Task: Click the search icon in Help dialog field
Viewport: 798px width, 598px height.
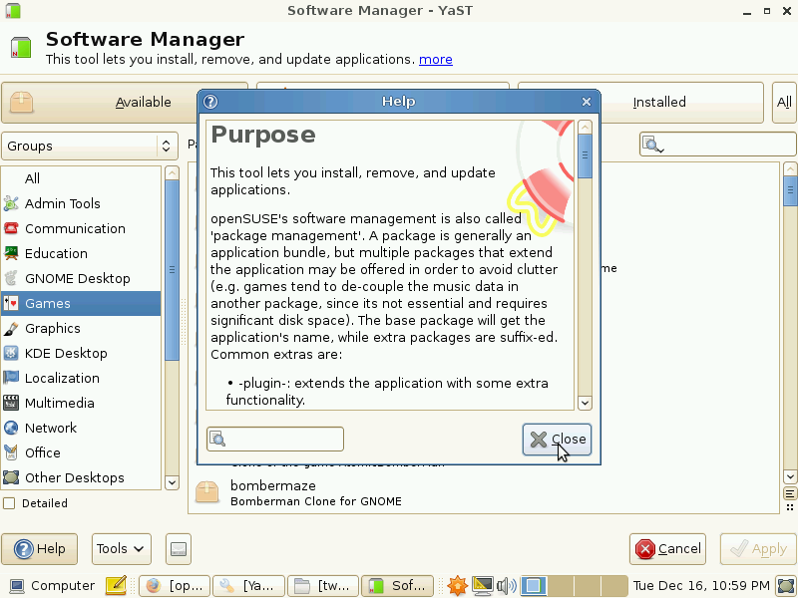Action: coord(217,439)
